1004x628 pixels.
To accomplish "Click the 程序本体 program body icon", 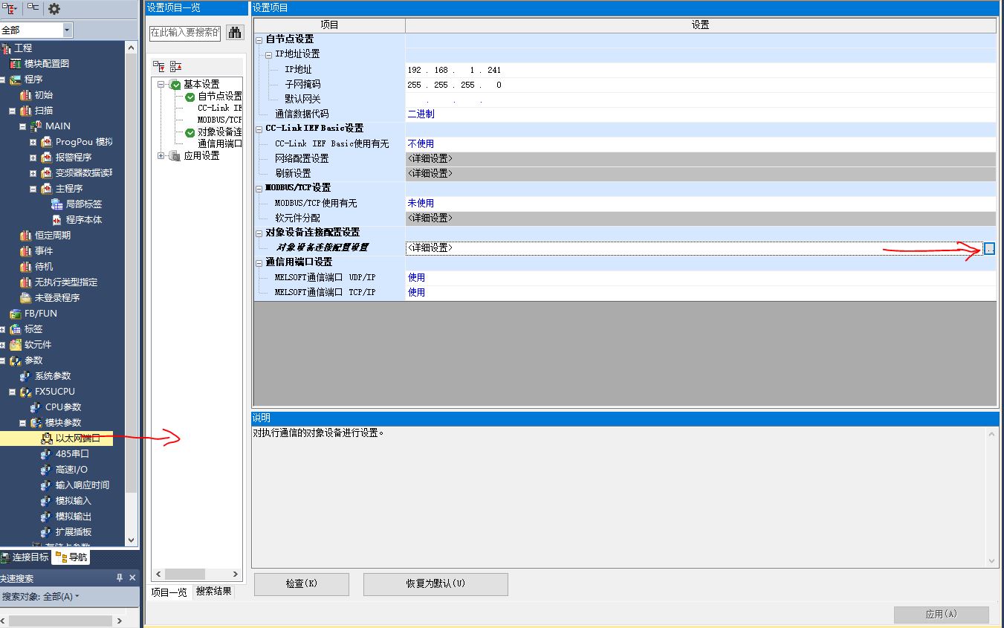I will click(x=57, y=220).
